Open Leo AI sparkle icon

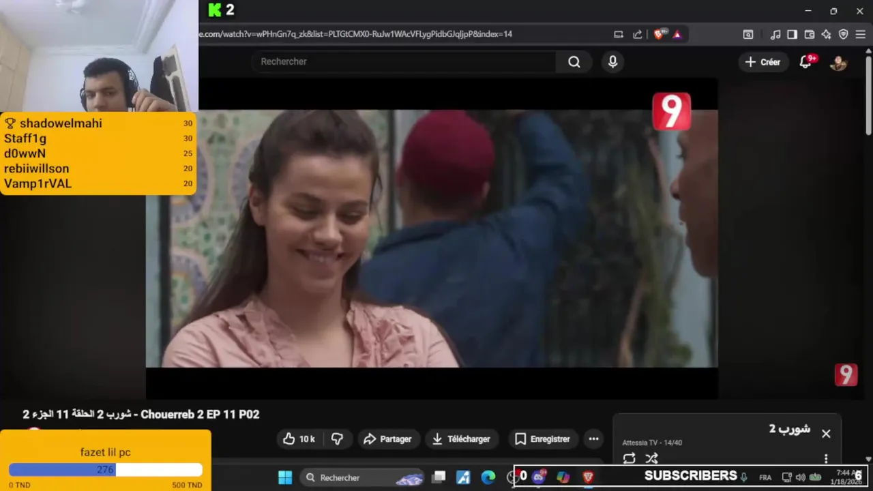point(826,34)
